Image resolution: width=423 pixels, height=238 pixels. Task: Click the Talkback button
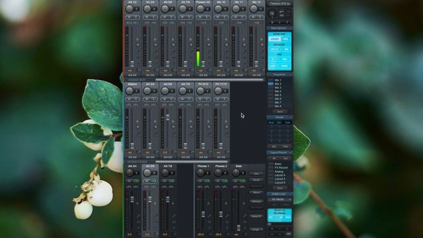tap(256, 201)
